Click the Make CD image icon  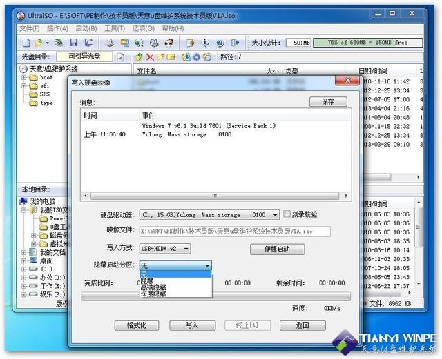[x=110, y=43]
